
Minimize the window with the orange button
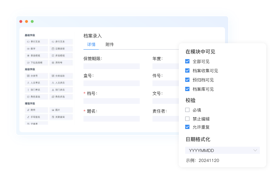coord(26,21)
